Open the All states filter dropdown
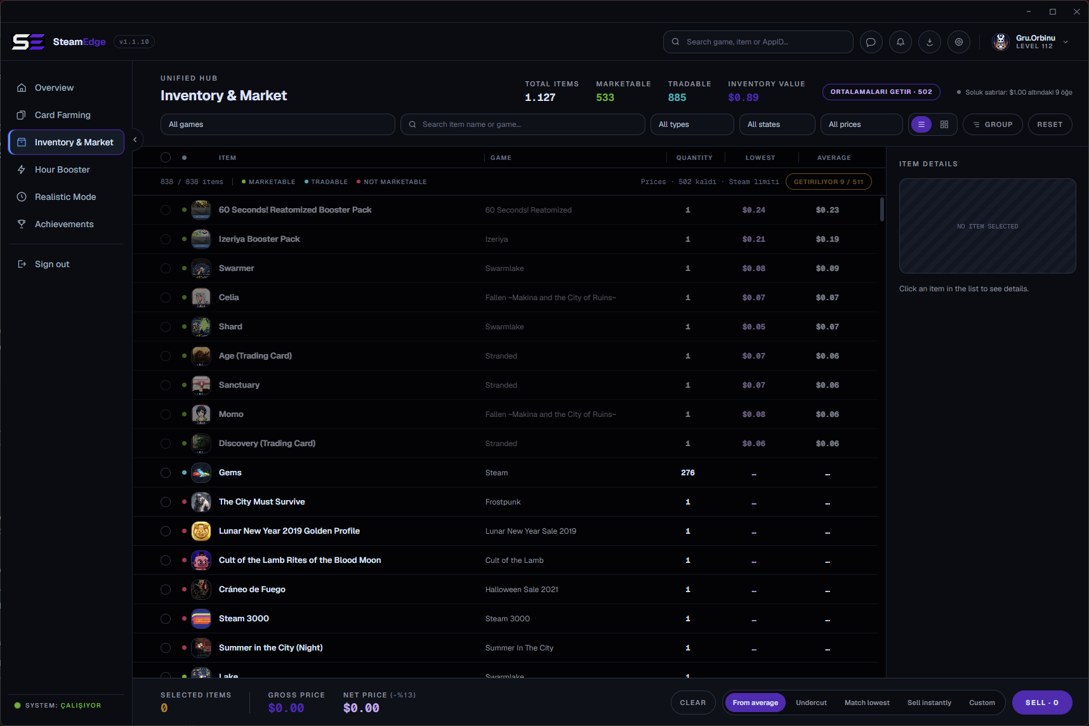This screenshot has width=1089, height=726. tap(777, 124)
